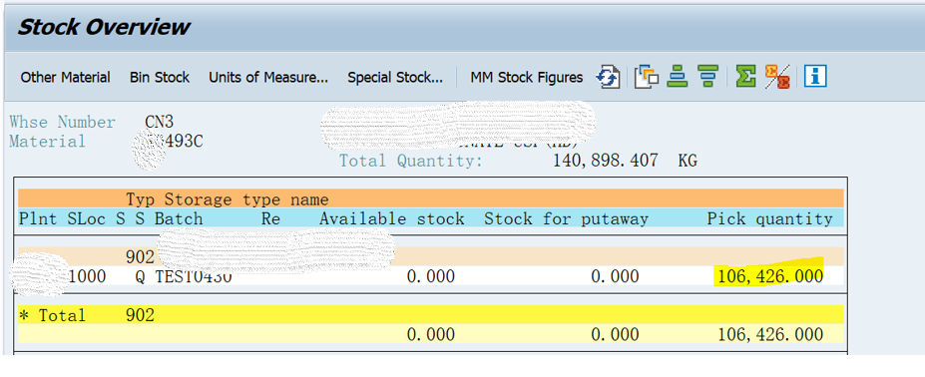
Task: Click the SLoc column header
Action: [x=86, y=218]
